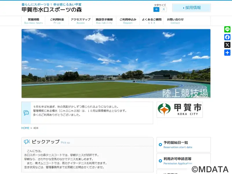Open 採用情報 recruitment button

coord(191,8)
